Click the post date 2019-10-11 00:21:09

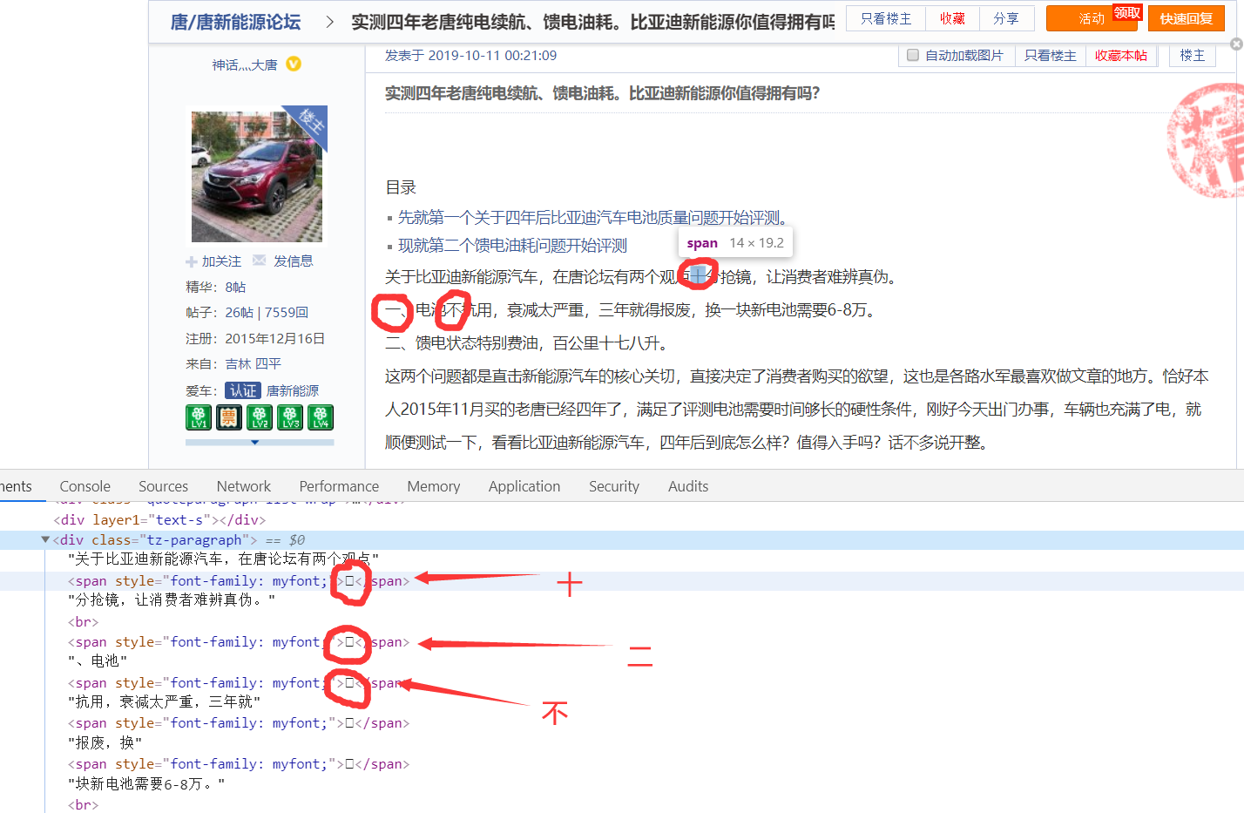[492, 55]
